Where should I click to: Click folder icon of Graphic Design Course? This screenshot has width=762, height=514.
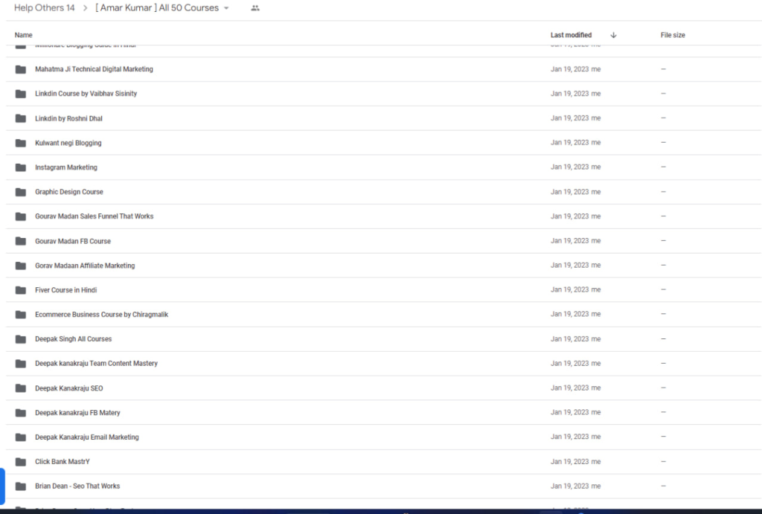click(x=20, y=192)
